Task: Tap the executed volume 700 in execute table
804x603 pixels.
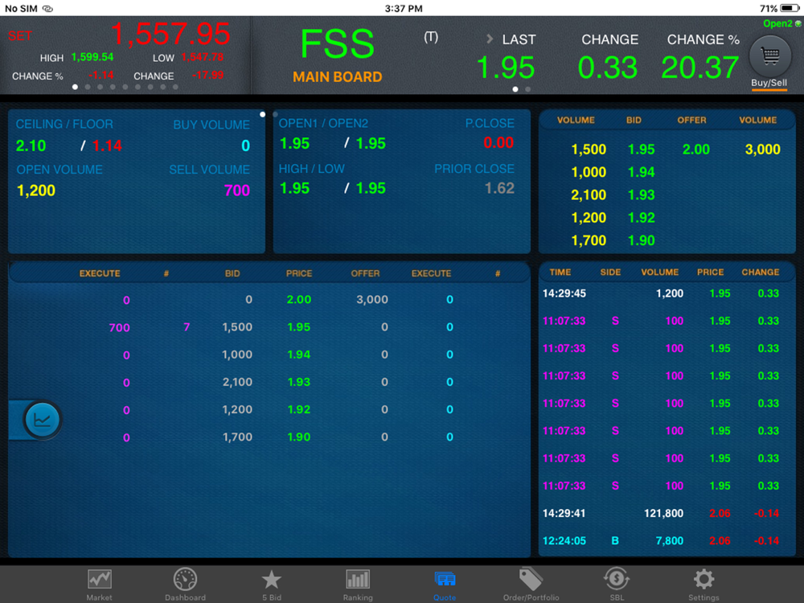Action: (x=120, y=328)
